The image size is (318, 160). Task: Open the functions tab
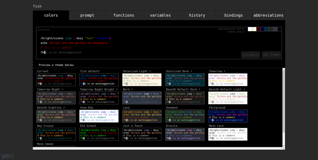pos(124,15)
